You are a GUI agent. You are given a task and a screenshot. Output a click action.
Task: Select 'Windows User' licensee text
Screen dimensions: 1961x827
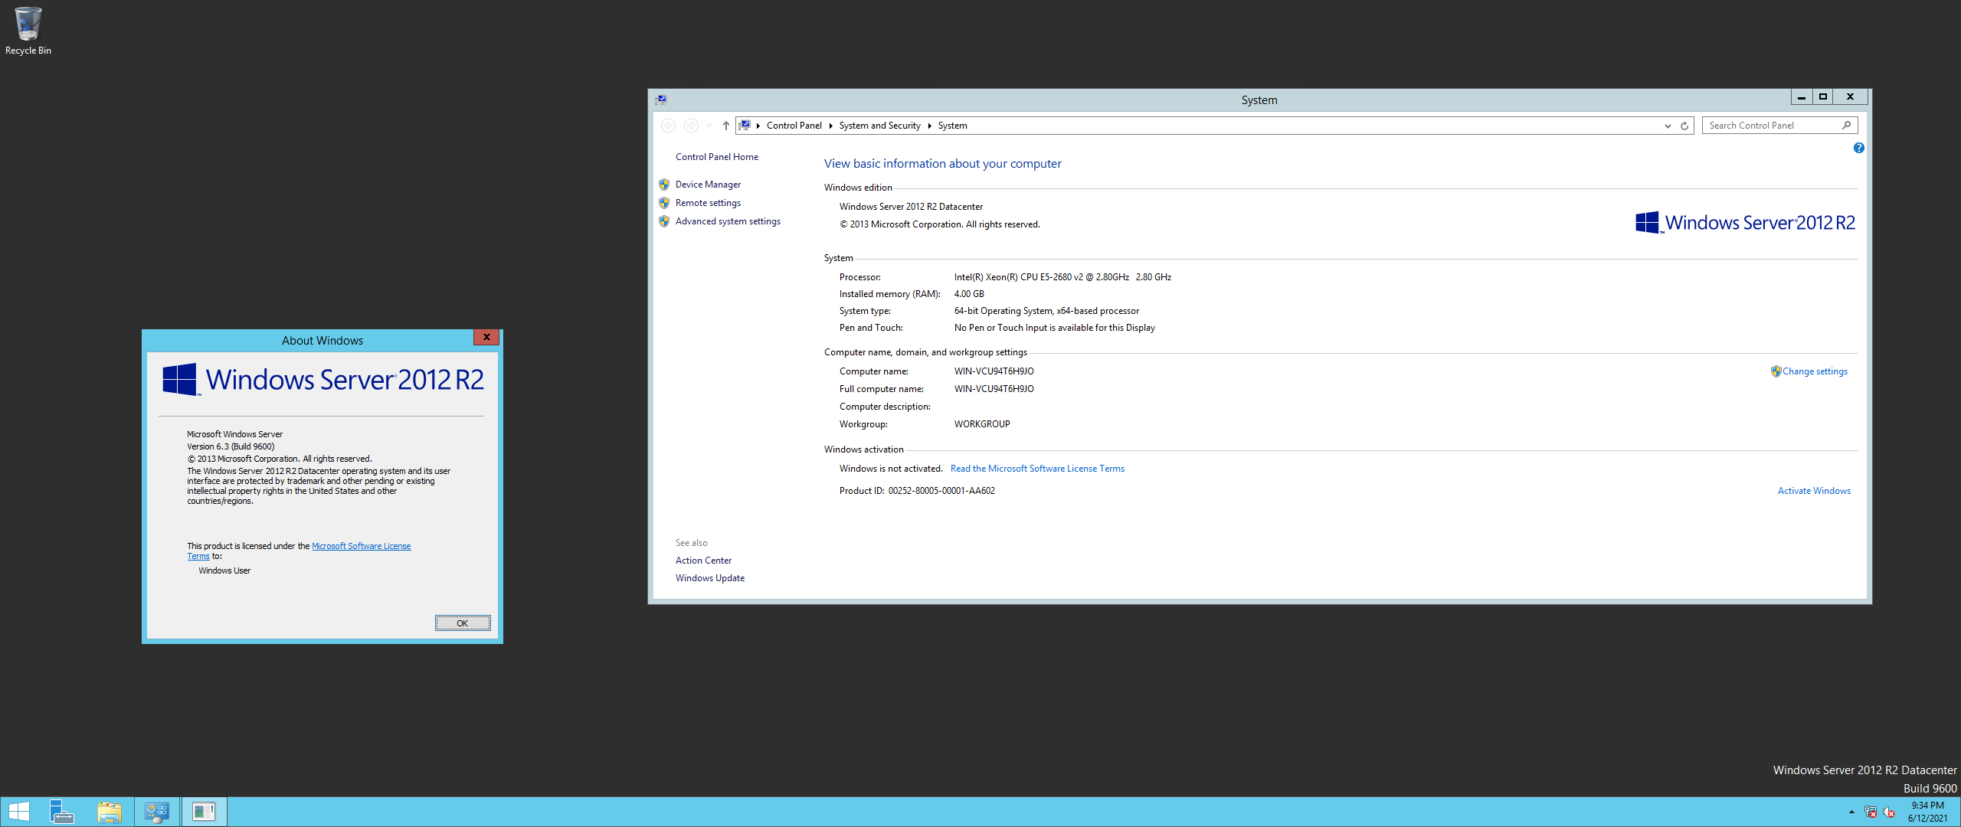(224, 570)
